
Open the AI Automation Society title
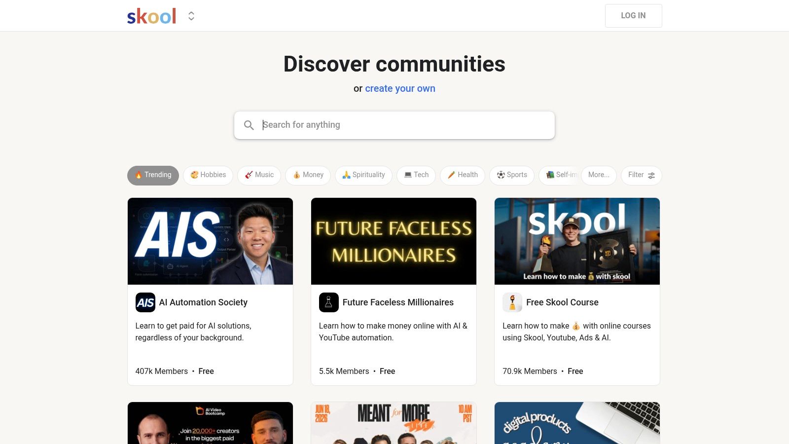pyautogui.click(x=203, y=302)
